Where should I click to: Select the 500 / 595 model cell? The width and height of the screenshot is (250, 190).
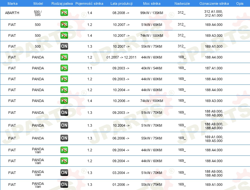[38, 13]
